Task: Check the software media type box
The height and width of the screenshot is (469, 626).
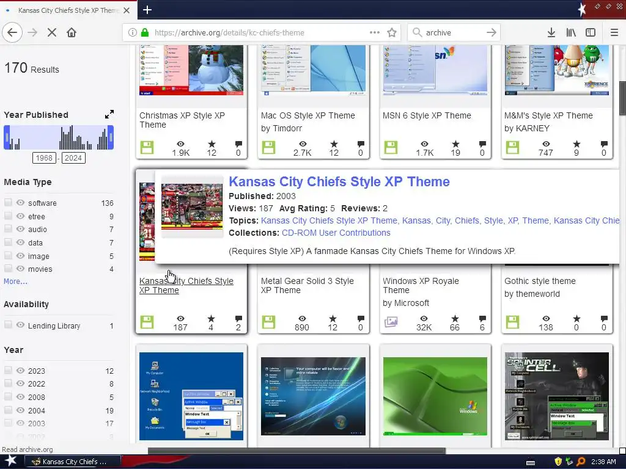Action: [8, 203]
